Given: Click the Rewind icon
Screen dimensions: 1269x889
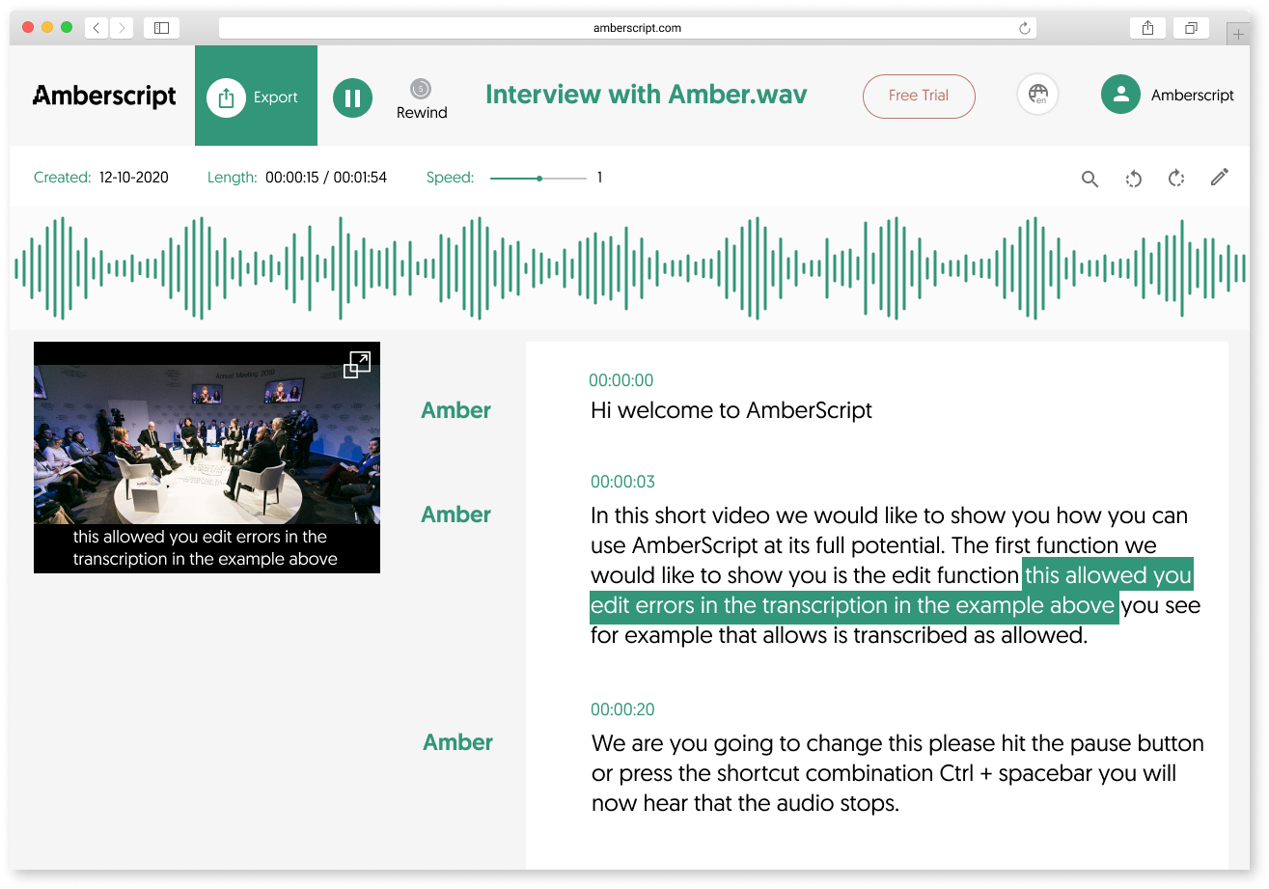Looking at the screenshot, I should (x=421, y=88).
